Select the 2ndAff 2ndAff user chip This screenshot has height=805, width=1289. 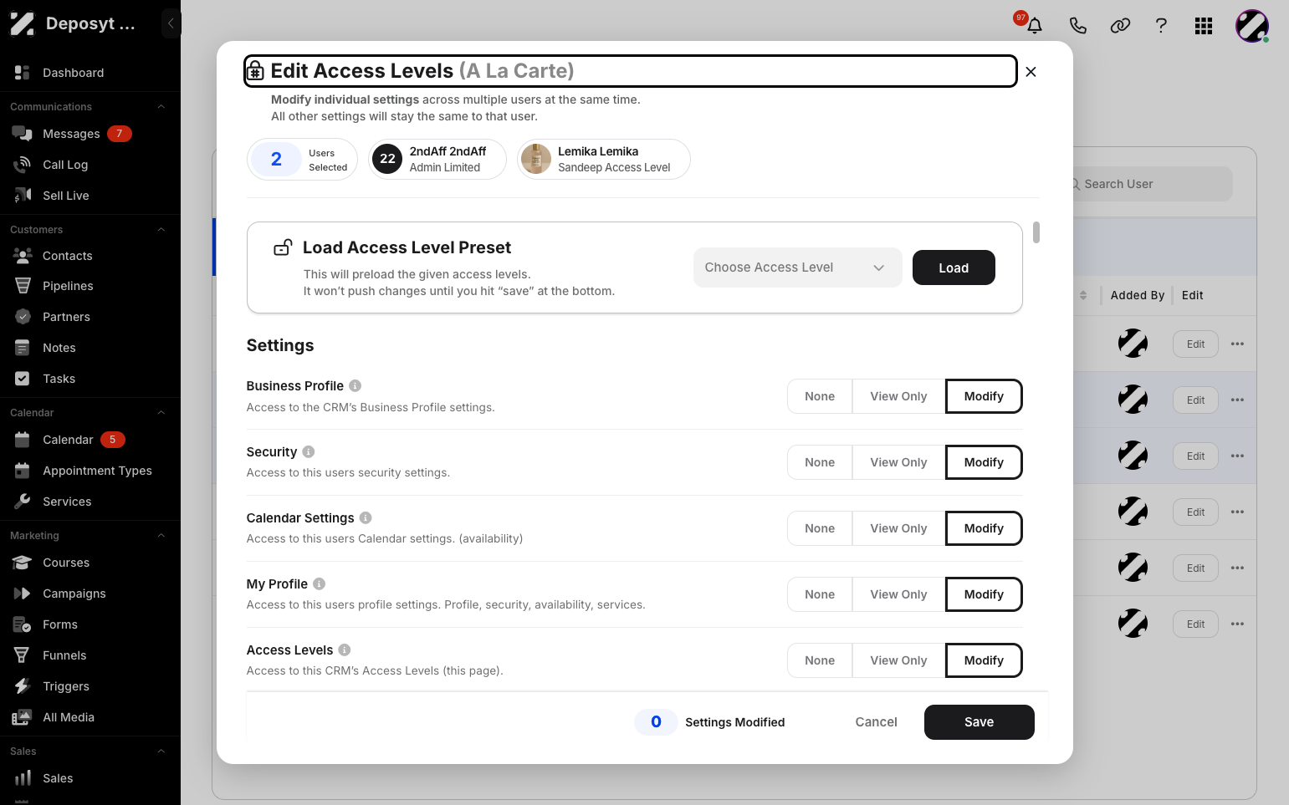[x=437, y=159]
